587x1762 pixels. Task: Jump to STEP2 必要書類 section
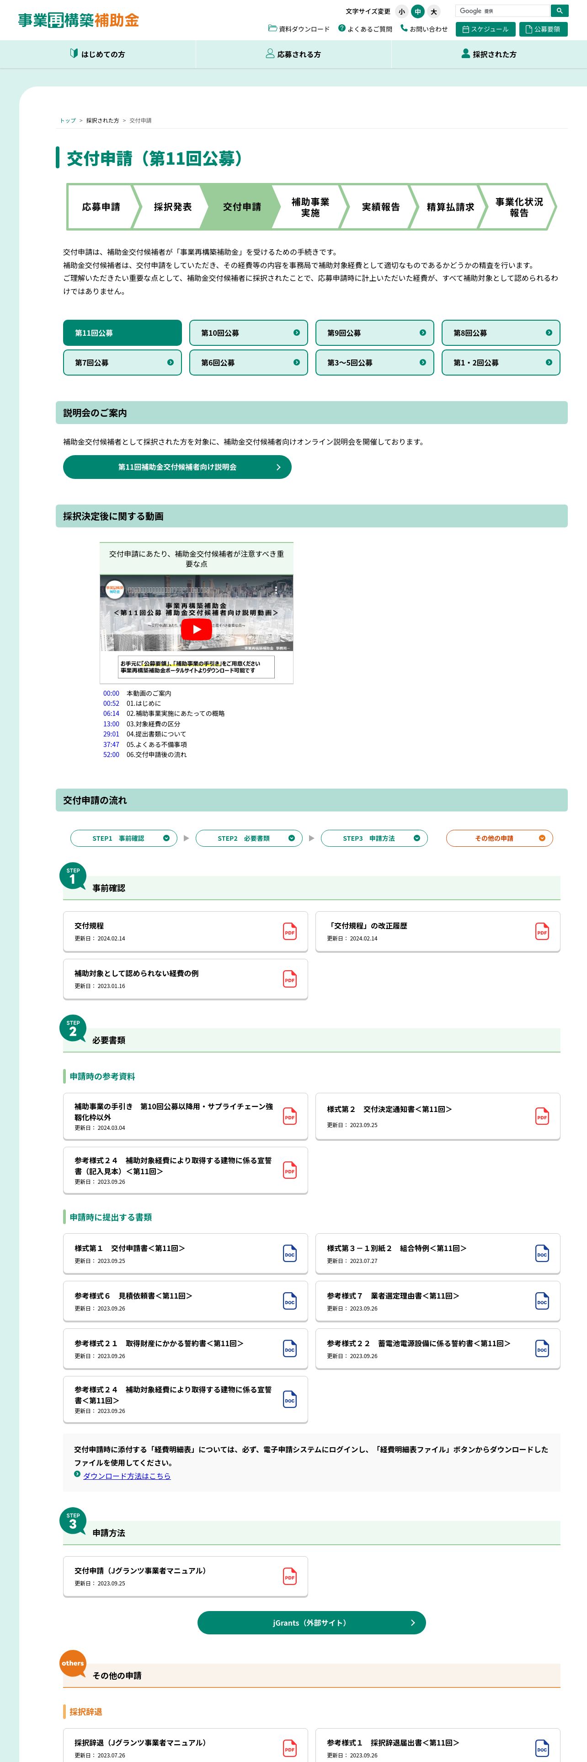pyautogui.click(x=249, y=838)
